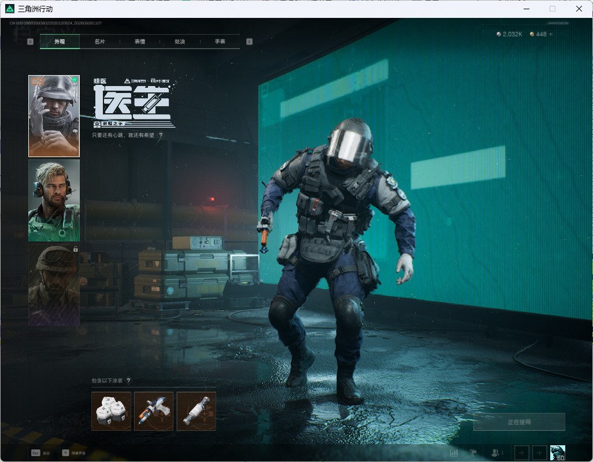This screenshot has width=593, height=462.
Task: View the white canister pack paint item
Action: pyautogui.click(x=111, y=411)
